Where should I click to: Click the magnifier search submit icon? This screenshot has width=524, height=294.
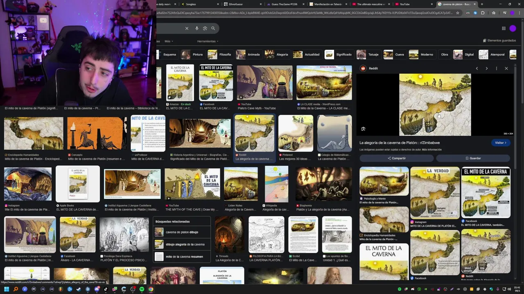coord(213,28)
